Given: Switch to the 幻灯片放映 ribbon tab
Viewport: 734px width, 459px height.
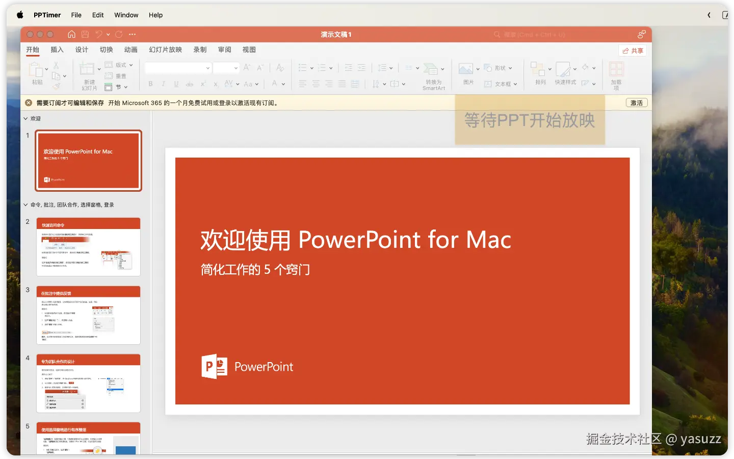Looking at the screenshot, I should (165, 49).
